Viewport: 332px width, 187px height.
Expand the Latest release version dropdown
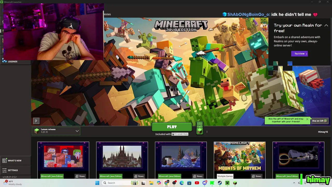pyautogui.click(x=56, y=131)
